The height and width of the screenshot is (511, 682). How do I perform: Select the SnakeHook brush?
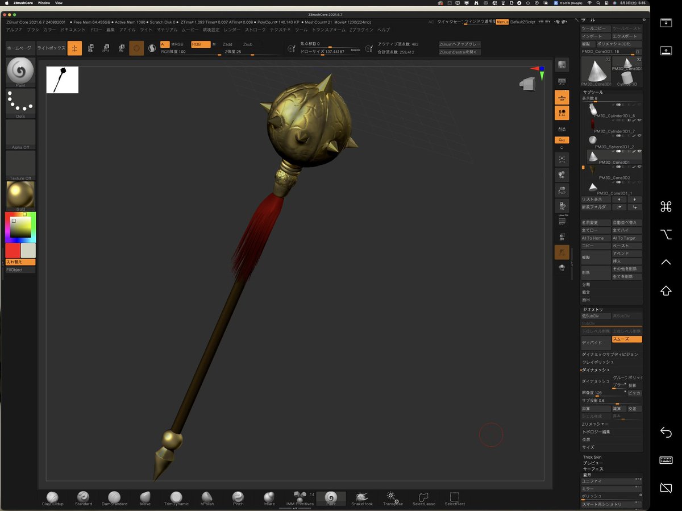click(x=362, y=498)
